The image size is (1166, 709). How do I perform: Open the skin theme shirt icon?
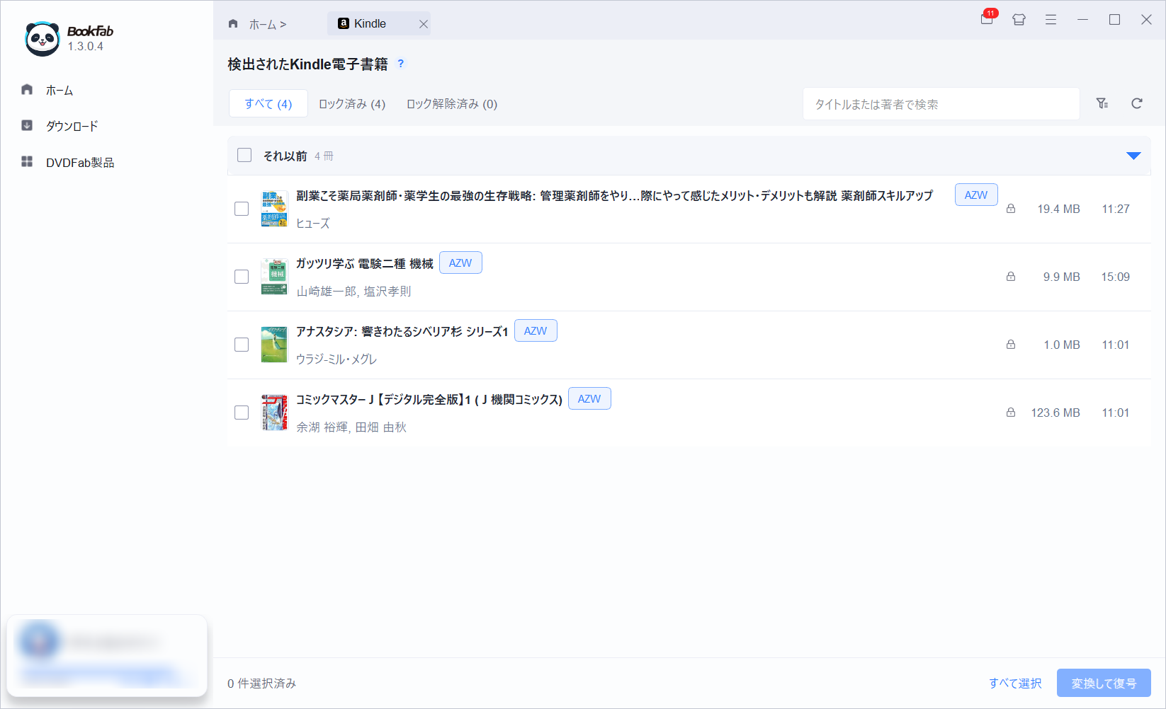click(x=1019, y=20)
